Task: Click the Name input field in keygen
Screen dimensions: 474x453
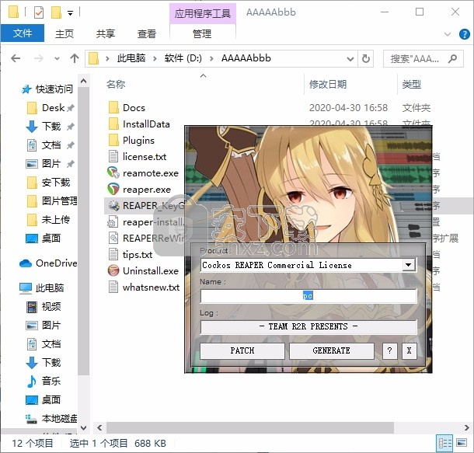Action: click(308, 296)
